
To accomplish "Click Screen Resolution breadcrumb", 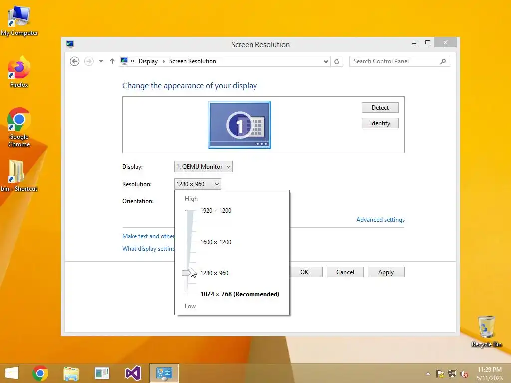I will click(192, 61).
